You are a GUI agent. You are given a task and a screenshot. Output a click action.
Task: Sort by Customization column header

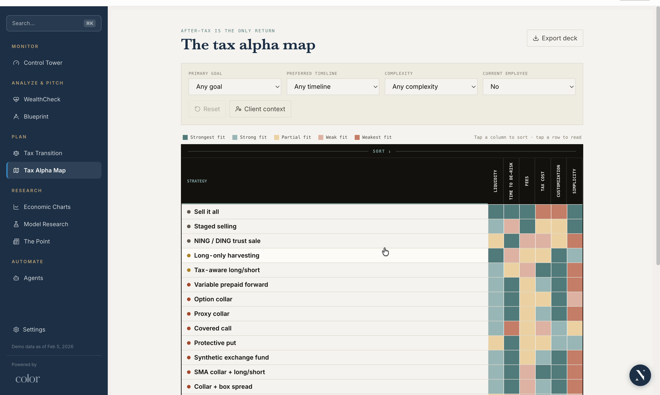[559, 181]
